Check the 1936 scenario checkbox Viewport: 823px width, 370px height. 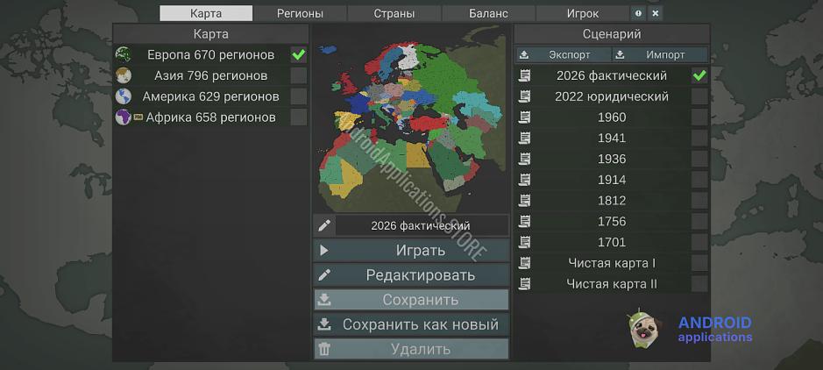point(699,159)
